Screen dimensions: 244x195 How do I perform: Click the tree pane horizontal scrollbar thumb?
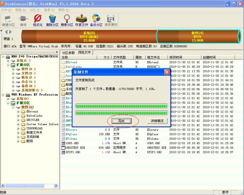[x=25, y=185]
